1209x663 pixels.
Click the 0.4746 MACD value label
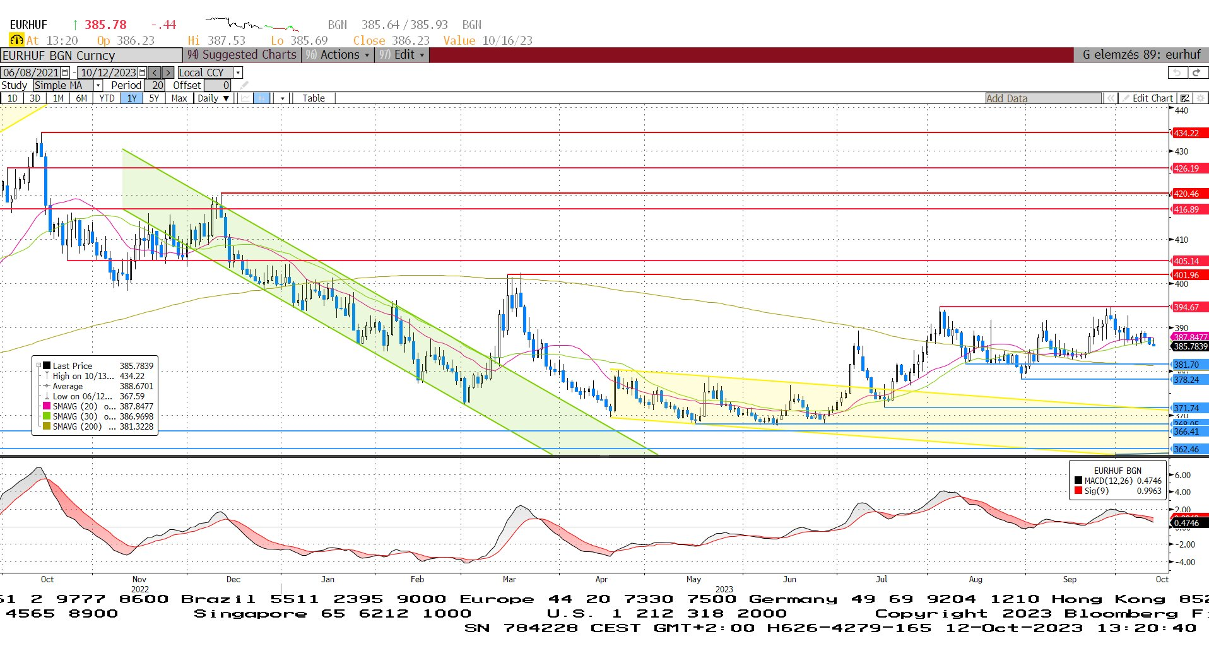pos(1189,523)
